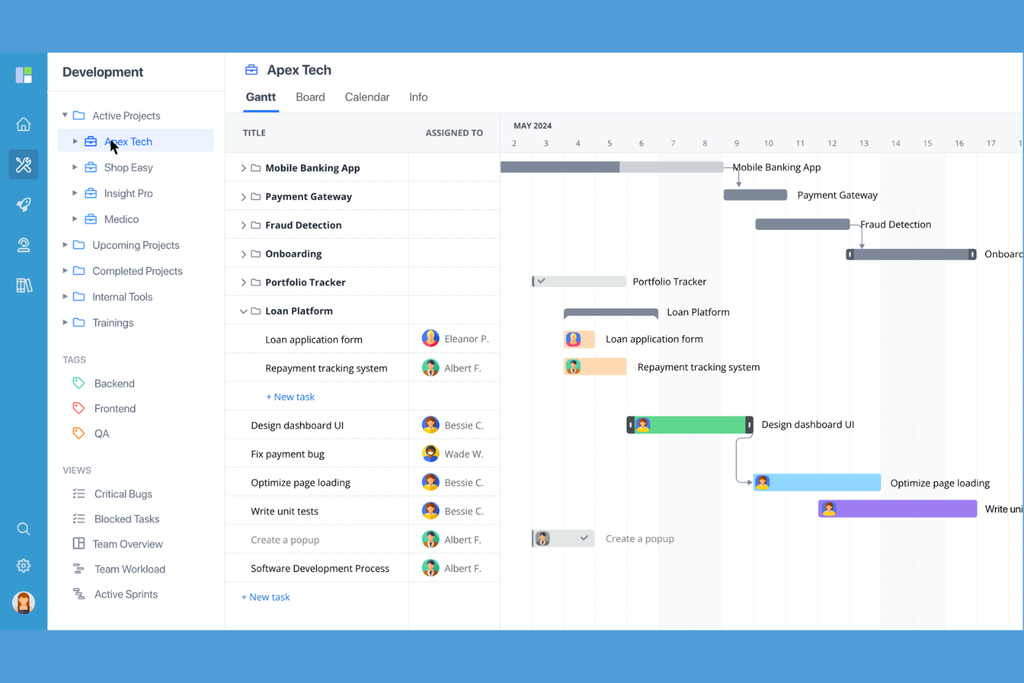
Task: Open the user profile avatar
Action: tap(24, 603)
